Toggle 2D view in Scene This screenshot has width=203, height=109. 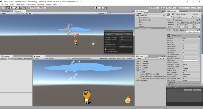[19, 13]
